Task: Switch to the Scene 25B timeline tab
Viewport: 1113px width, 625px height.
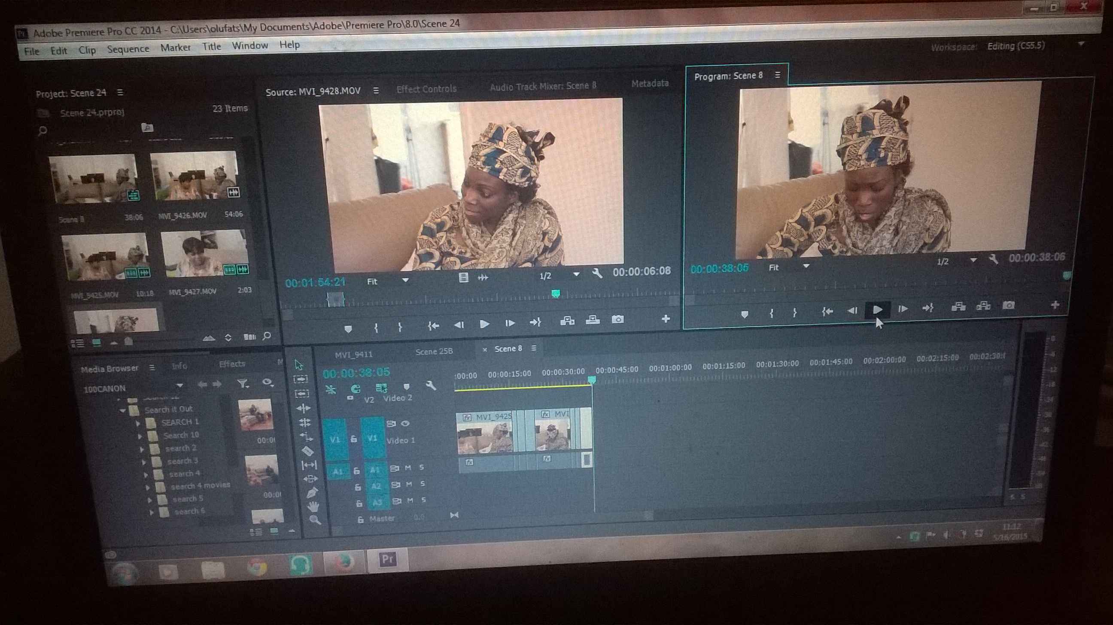Action: [x=434, y=352]
